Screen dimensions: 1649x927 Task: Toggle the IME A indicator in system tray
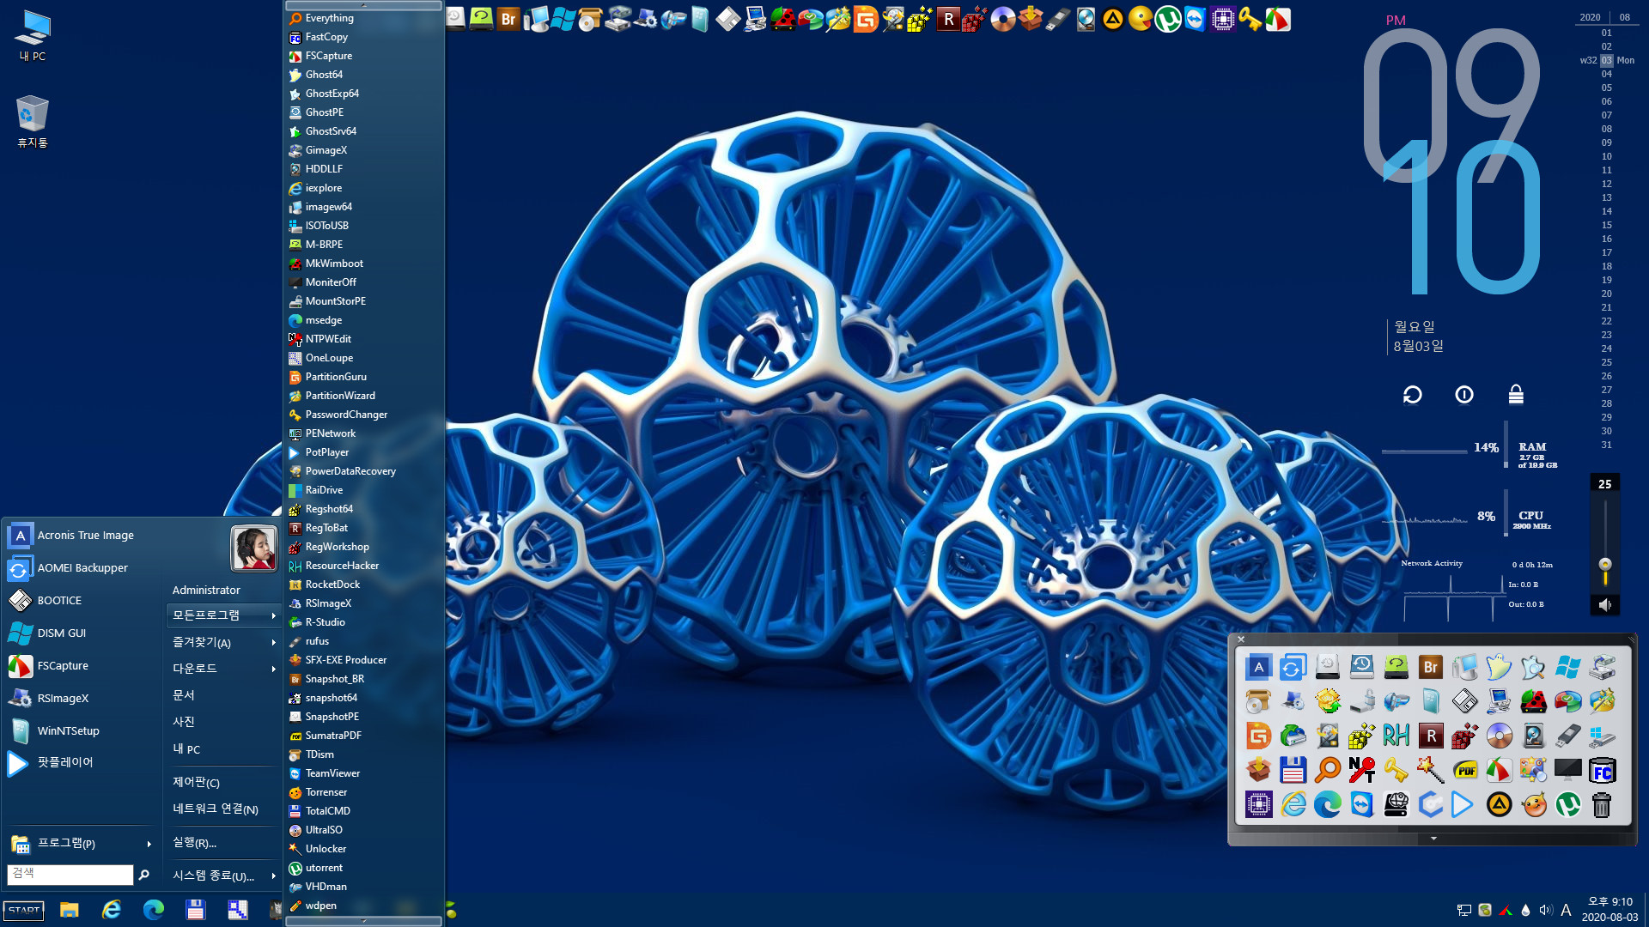click(x=1566, y=910)
